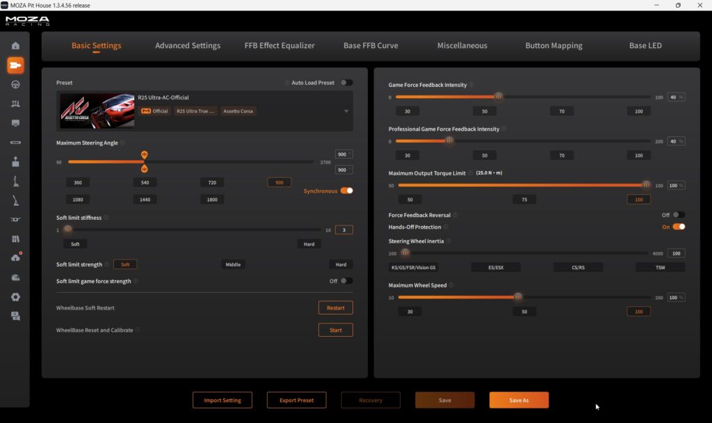Expand the preset dropdown arrow
The height and width of the screenshot is (423, 712).
[x=346, y=111]
